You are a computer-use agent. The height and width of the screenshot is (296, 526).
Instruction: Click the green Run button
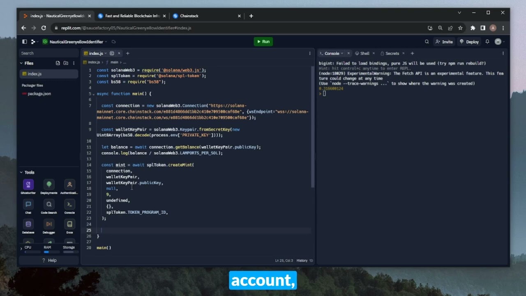263,42
